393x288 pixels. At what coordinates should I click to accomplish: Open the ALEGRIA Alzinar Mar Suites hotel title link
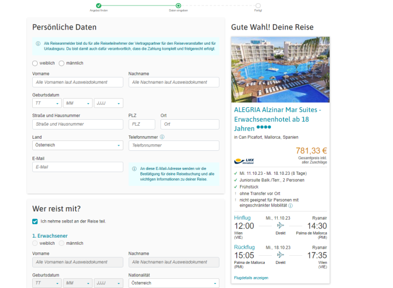pyautogui.click(x=277, y=119)
